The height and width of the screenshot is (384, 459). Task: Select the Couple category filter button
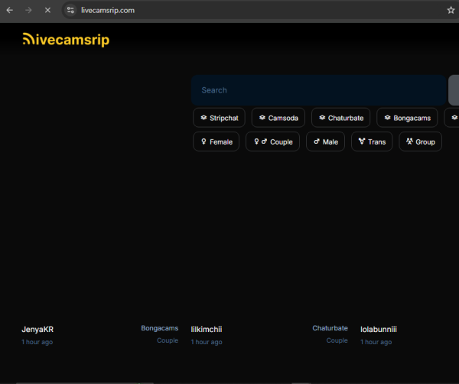(273, 142)
